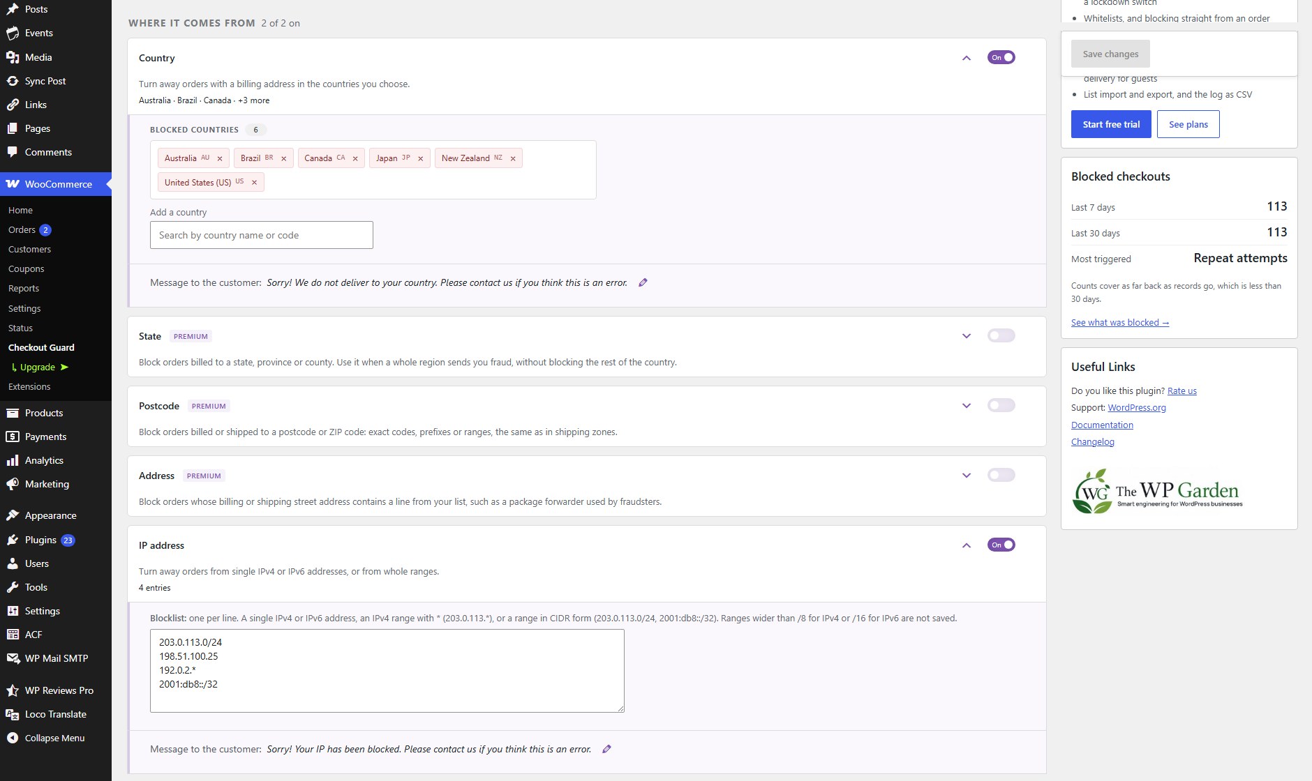Remove Canada from the blocked list
1312x781 pixels.
[355, 158]
